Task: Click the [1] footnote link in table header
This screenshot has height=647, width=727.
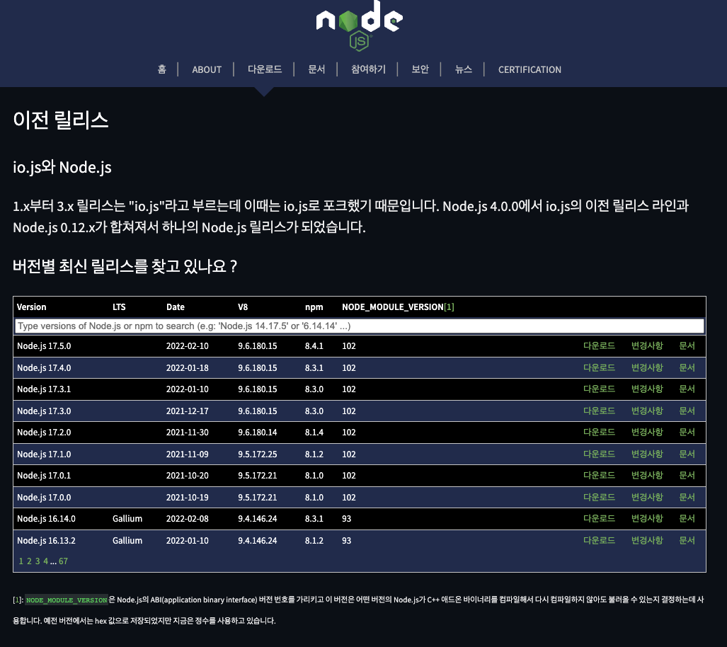Action: pos(449,307)
